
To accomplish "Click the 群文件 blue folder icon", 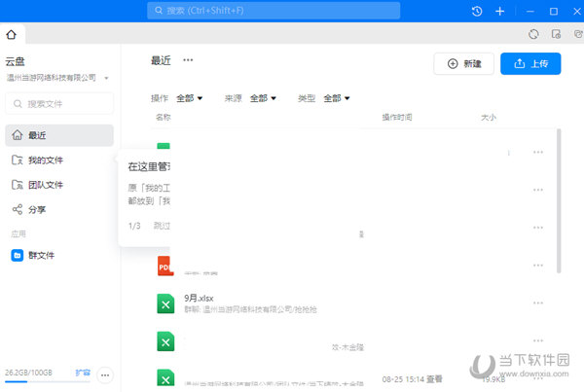I will tap(18, 256).
